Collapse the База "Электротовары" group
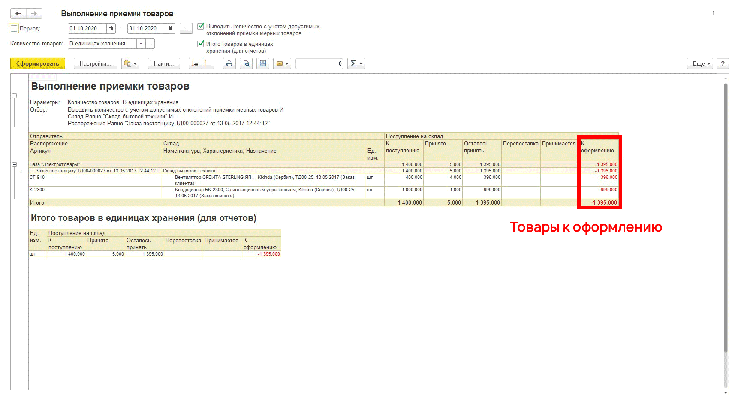This screenshot has width=741, height=419. coord(14,165)
